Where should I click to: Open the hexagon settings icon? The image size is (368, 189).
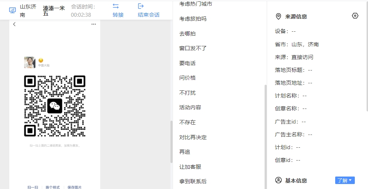click(355, 16)
